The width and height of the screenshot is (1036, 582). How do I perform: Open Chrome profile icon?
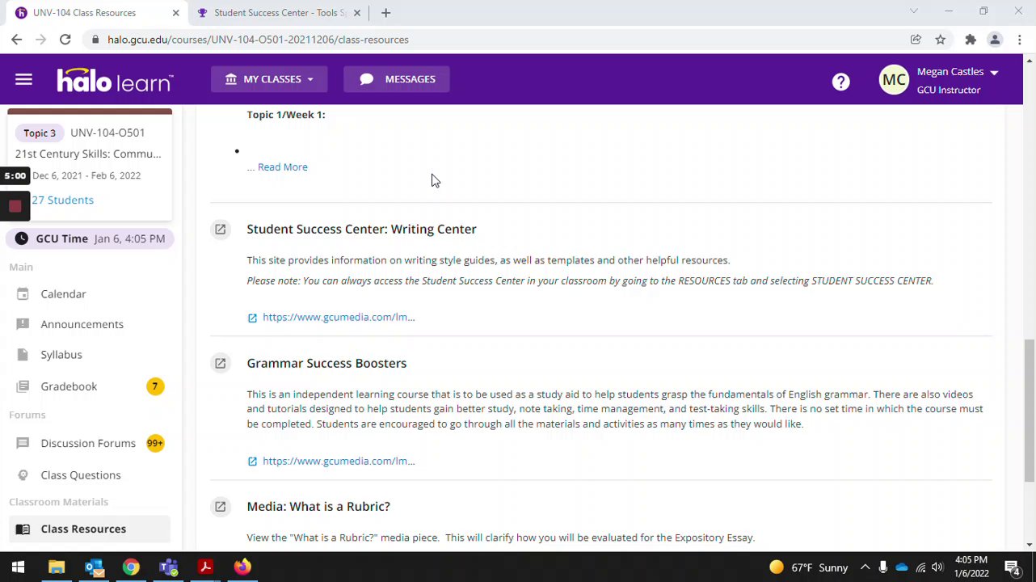pyautogui.click(x=995, y=40)
